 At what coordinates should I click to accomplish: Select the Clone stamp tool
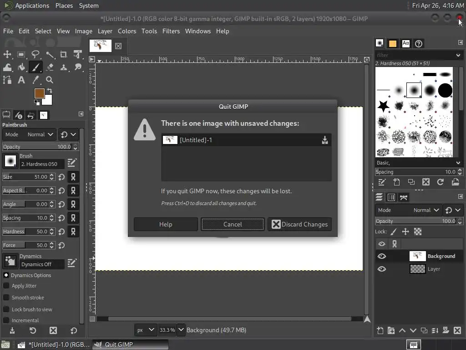pos(64,67)
